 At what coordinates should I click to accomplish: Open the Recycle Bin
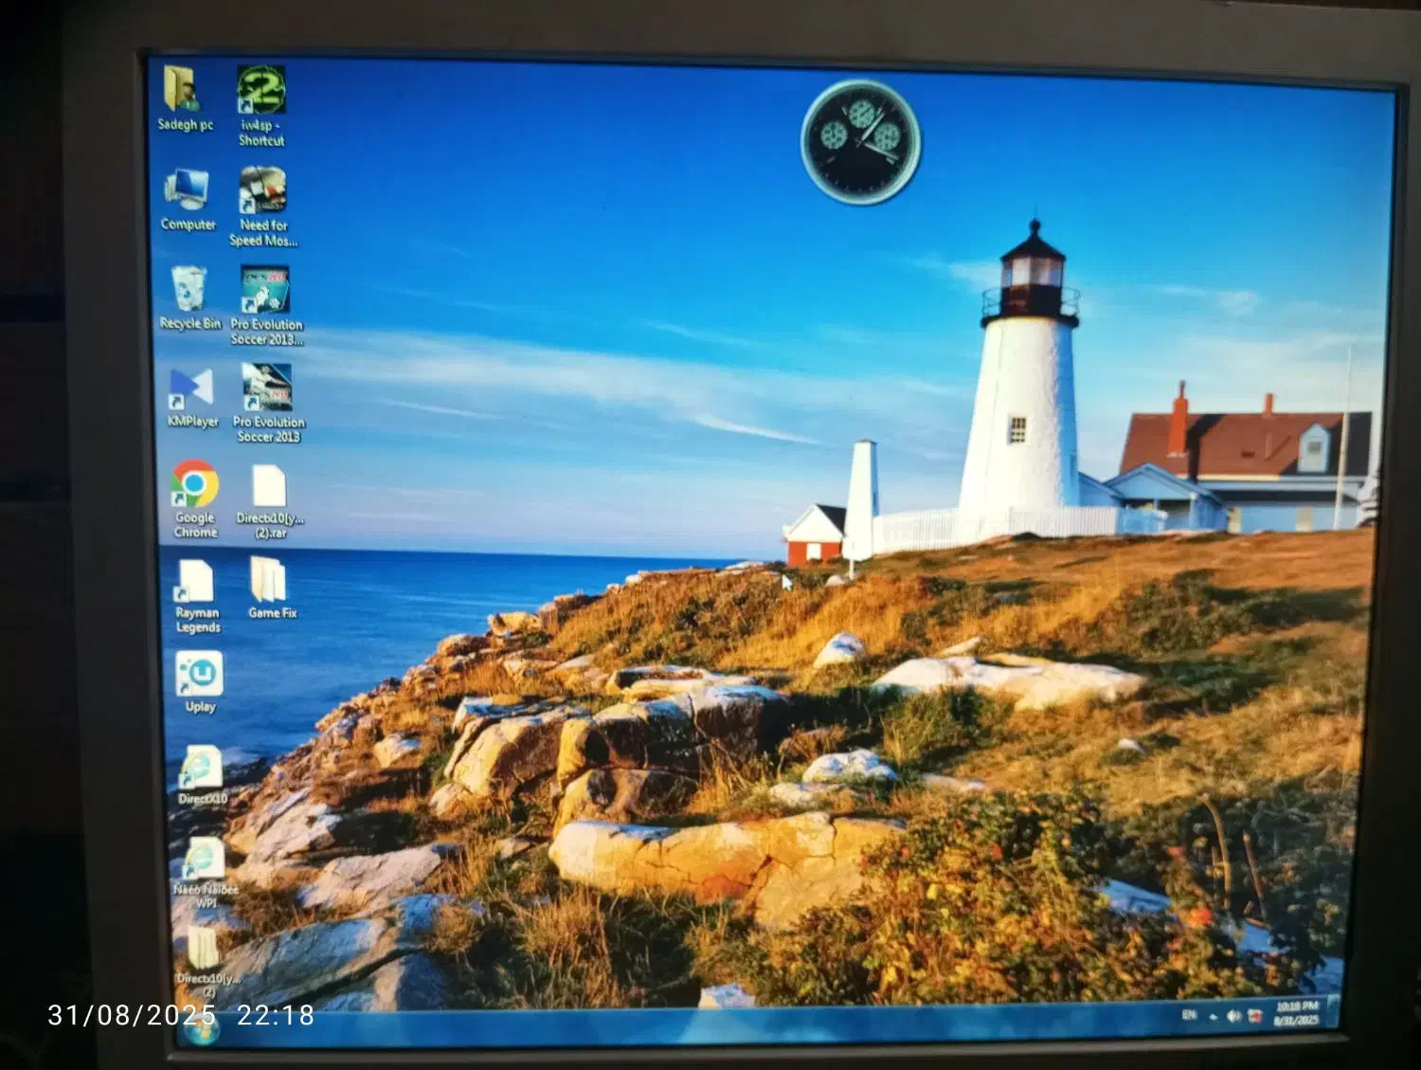pos(189,299)
